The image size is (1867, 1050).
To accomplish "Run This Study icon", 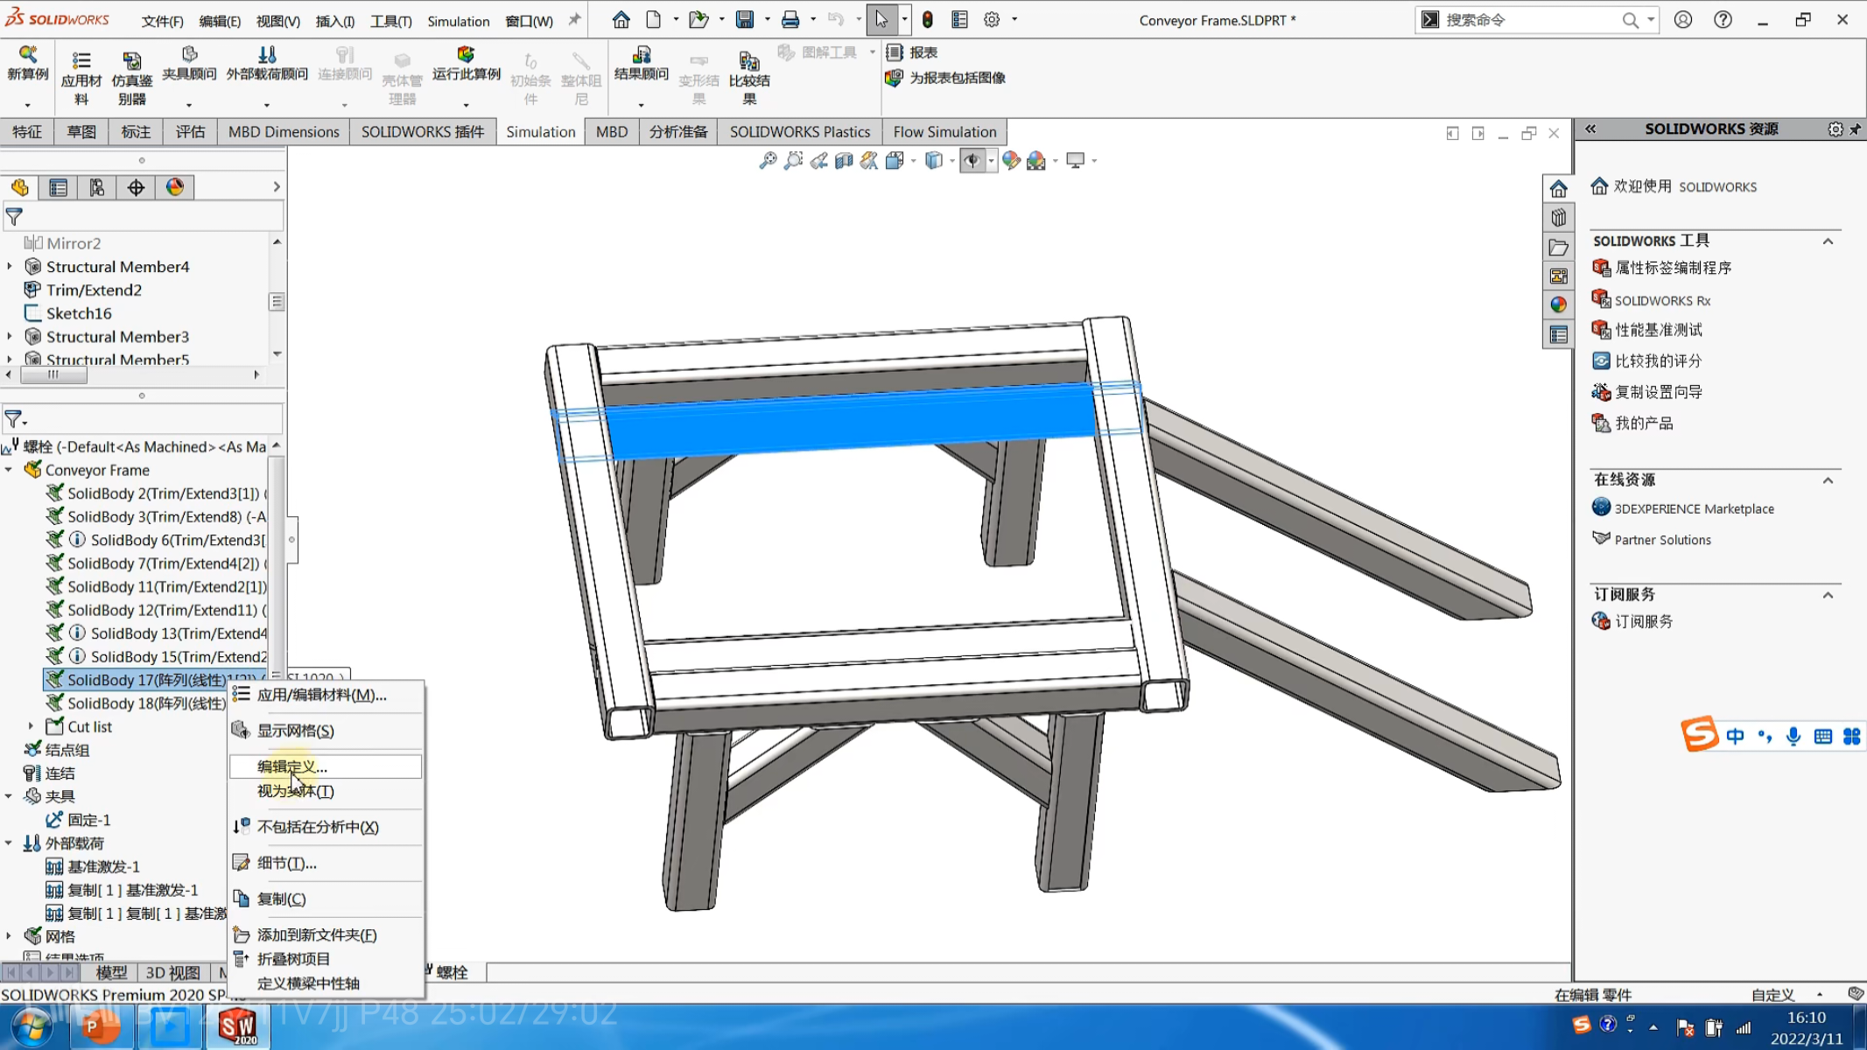I will [466, 54].
